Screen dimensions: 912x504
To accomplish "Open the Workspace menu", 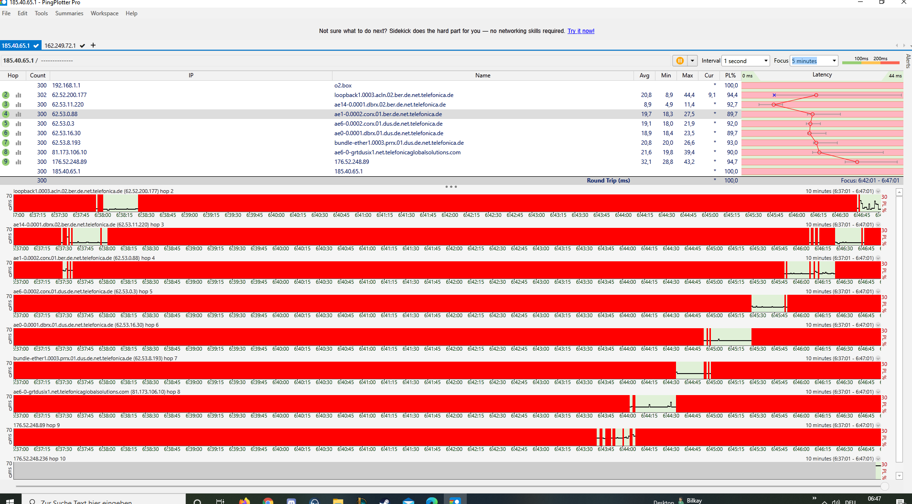I will 105,13.
